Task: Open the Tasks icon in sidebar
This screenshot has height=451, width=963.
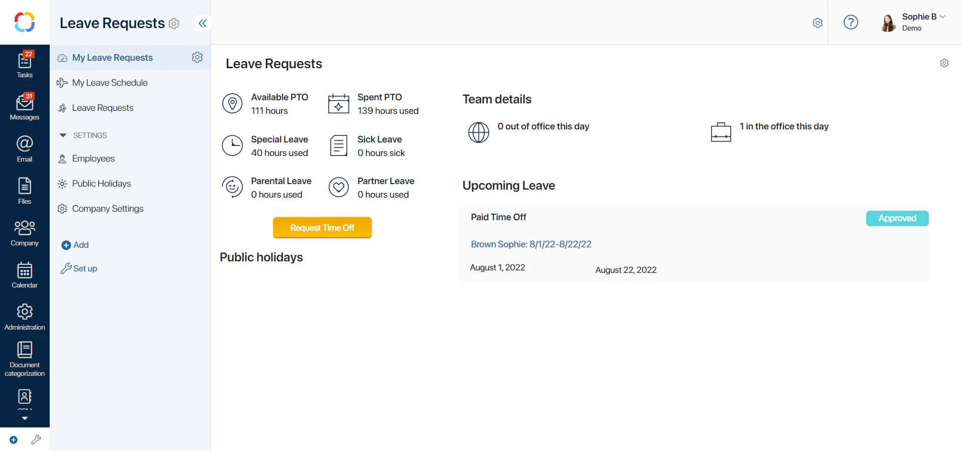Action: (25, 65)
